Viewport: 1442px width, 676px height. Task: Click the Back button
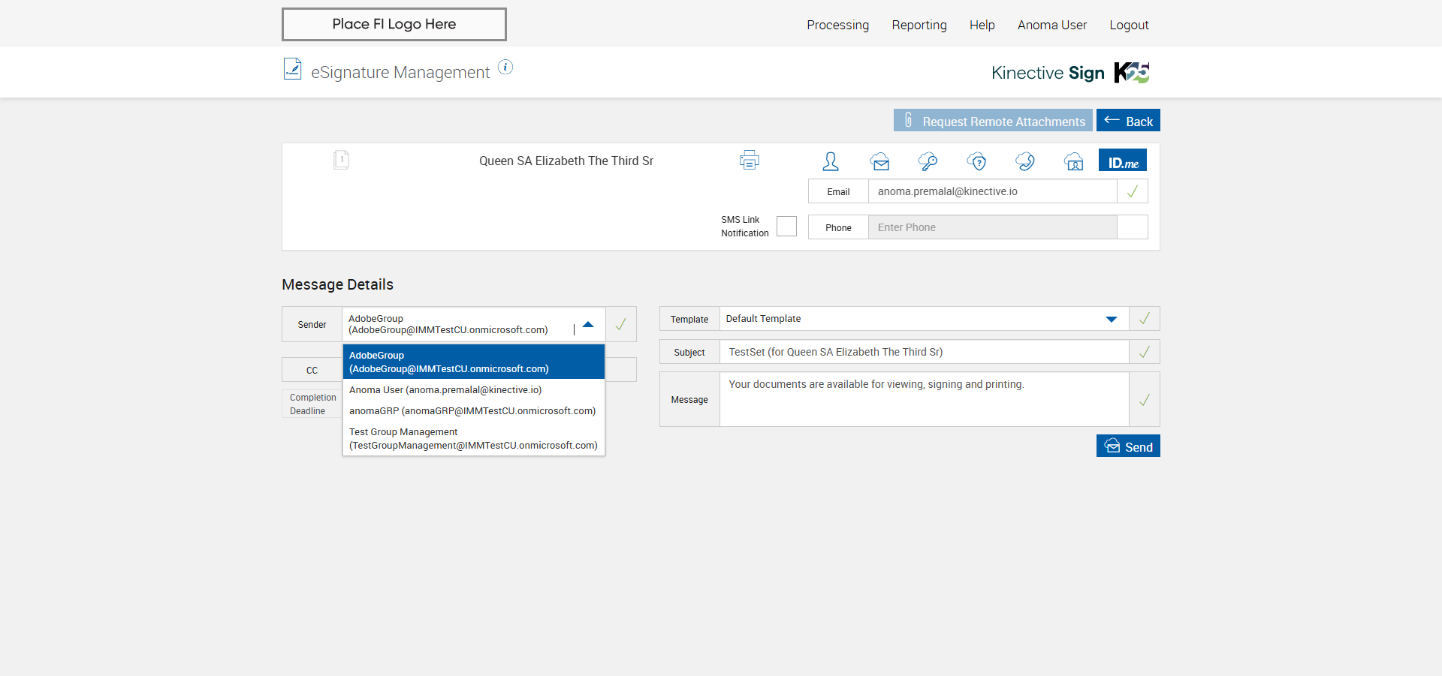(x=1128, y=121)
